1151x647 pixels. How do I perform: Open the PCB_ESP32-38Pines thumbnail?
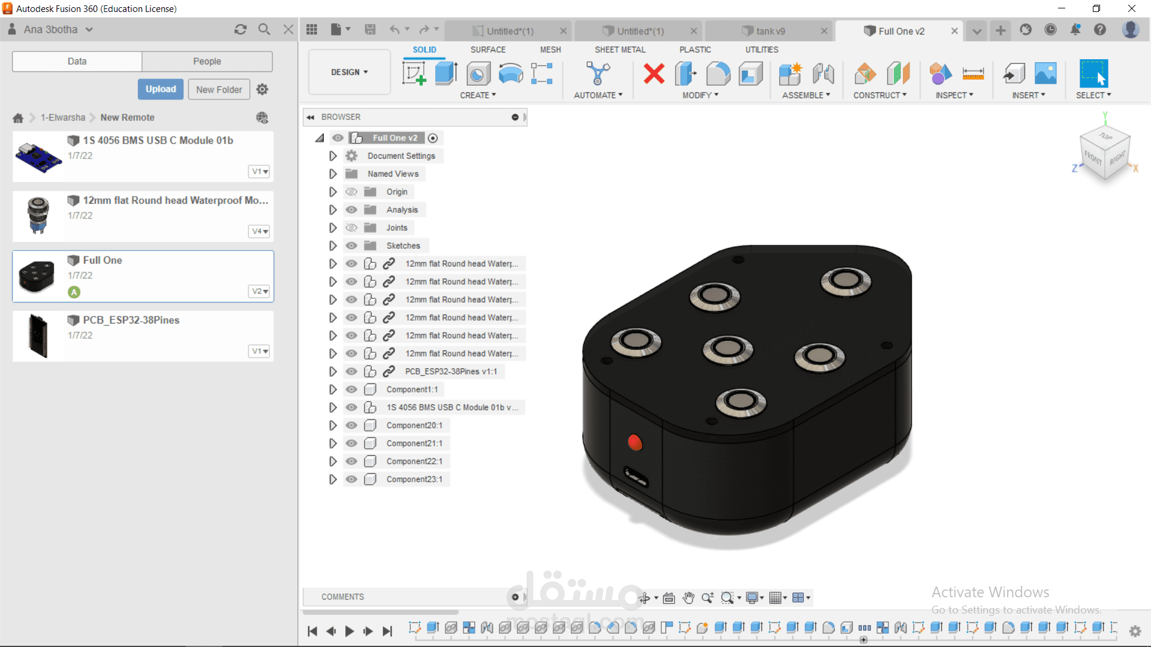tap(38, 335)
